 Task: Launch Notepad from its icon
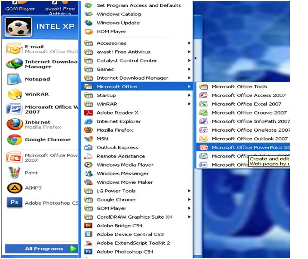[14, 79]
